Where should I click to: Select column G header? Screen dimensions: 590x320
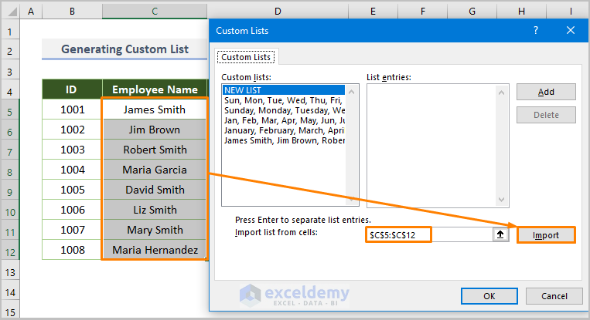472,12
